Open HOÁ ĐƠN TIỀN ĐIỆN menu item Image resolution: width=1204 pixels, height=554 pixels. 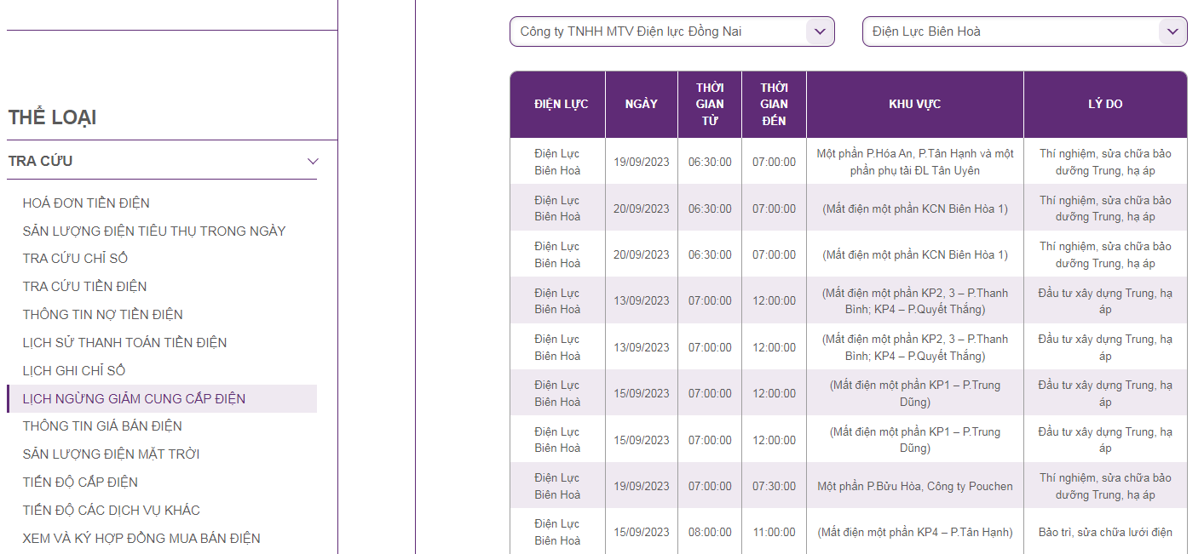86,203
